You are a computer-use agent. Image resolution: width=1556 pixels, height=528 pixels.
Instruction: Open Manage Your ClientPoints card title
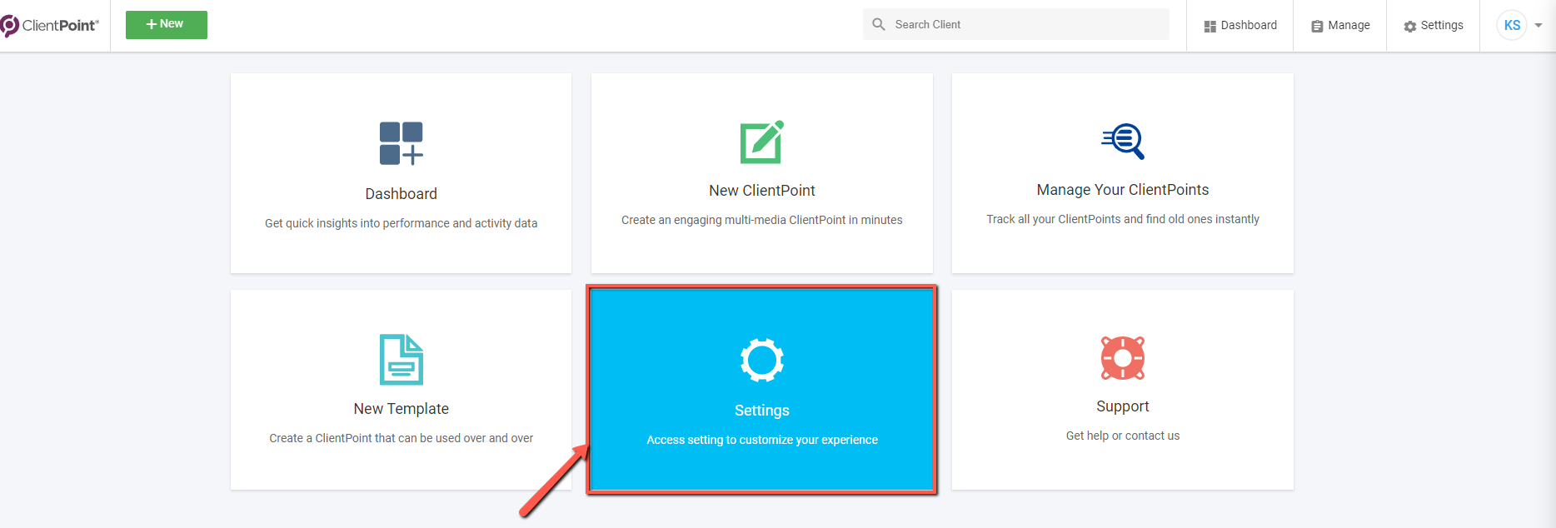point(1123,190)
